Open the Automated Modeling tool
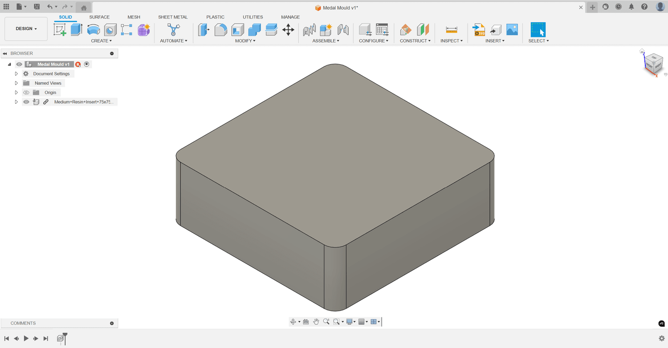This screenshot has height=348, width=668. click(173, 30)
